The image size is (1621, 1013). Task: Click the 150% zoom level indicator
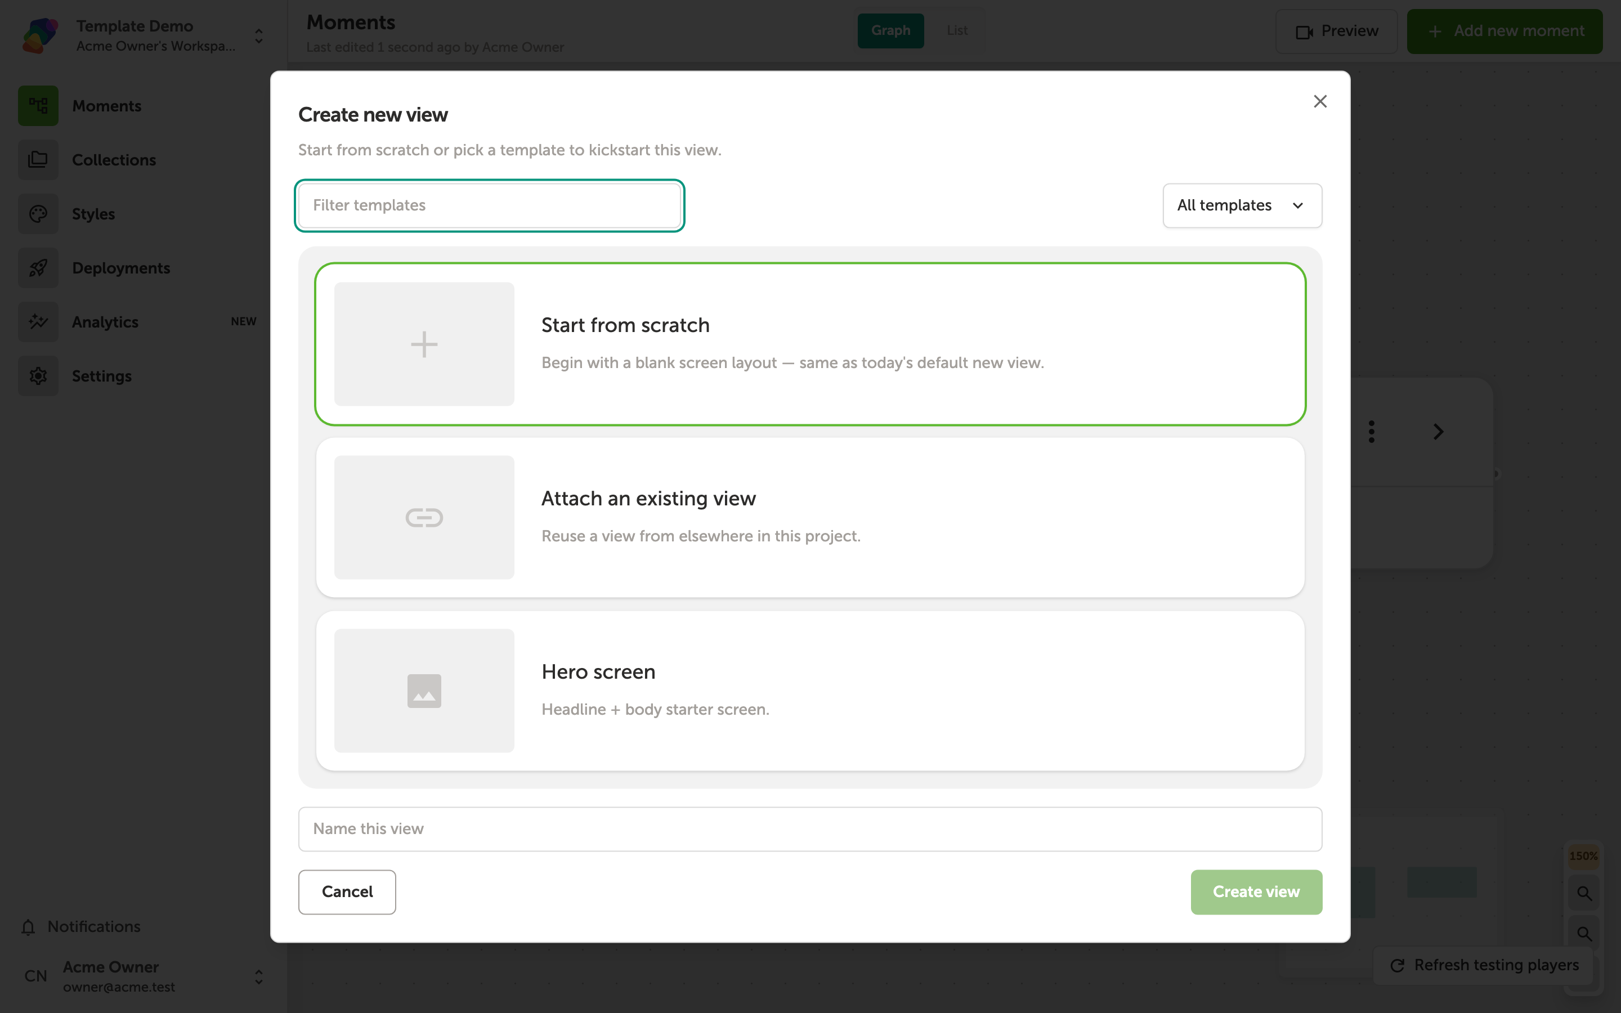pos(1583,855)
